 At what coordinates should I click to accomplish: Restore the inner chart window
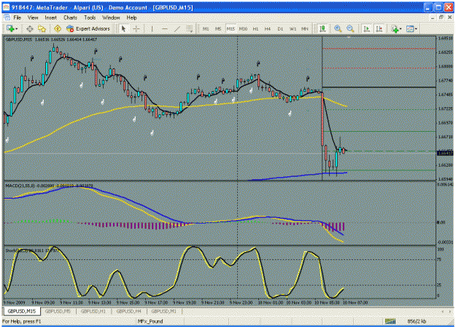[x=441, y=17]
